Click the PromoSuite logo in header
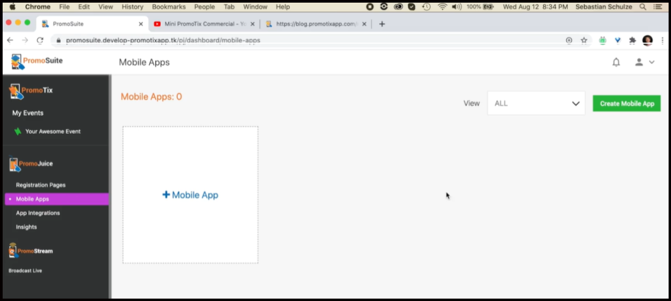 point(37,62)
